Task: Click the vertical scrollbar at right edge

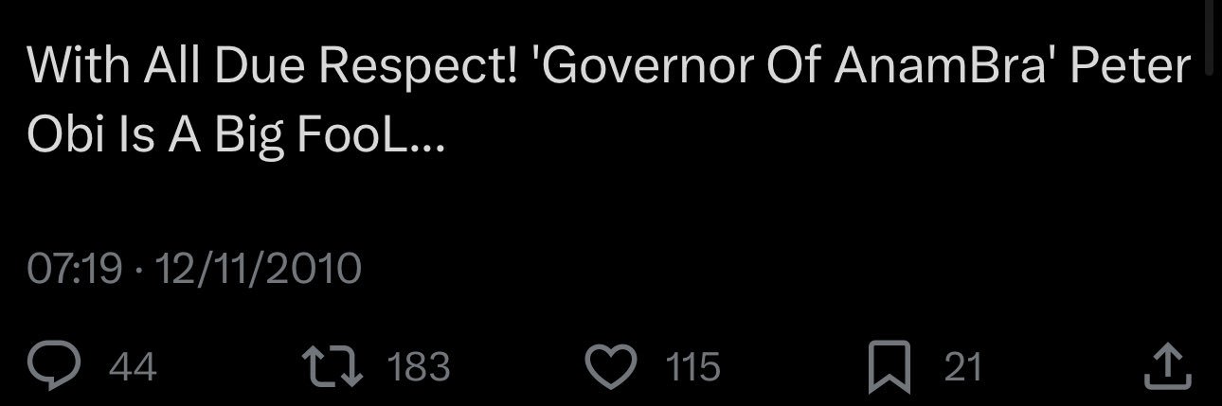Action: [x=1213, y=38]
